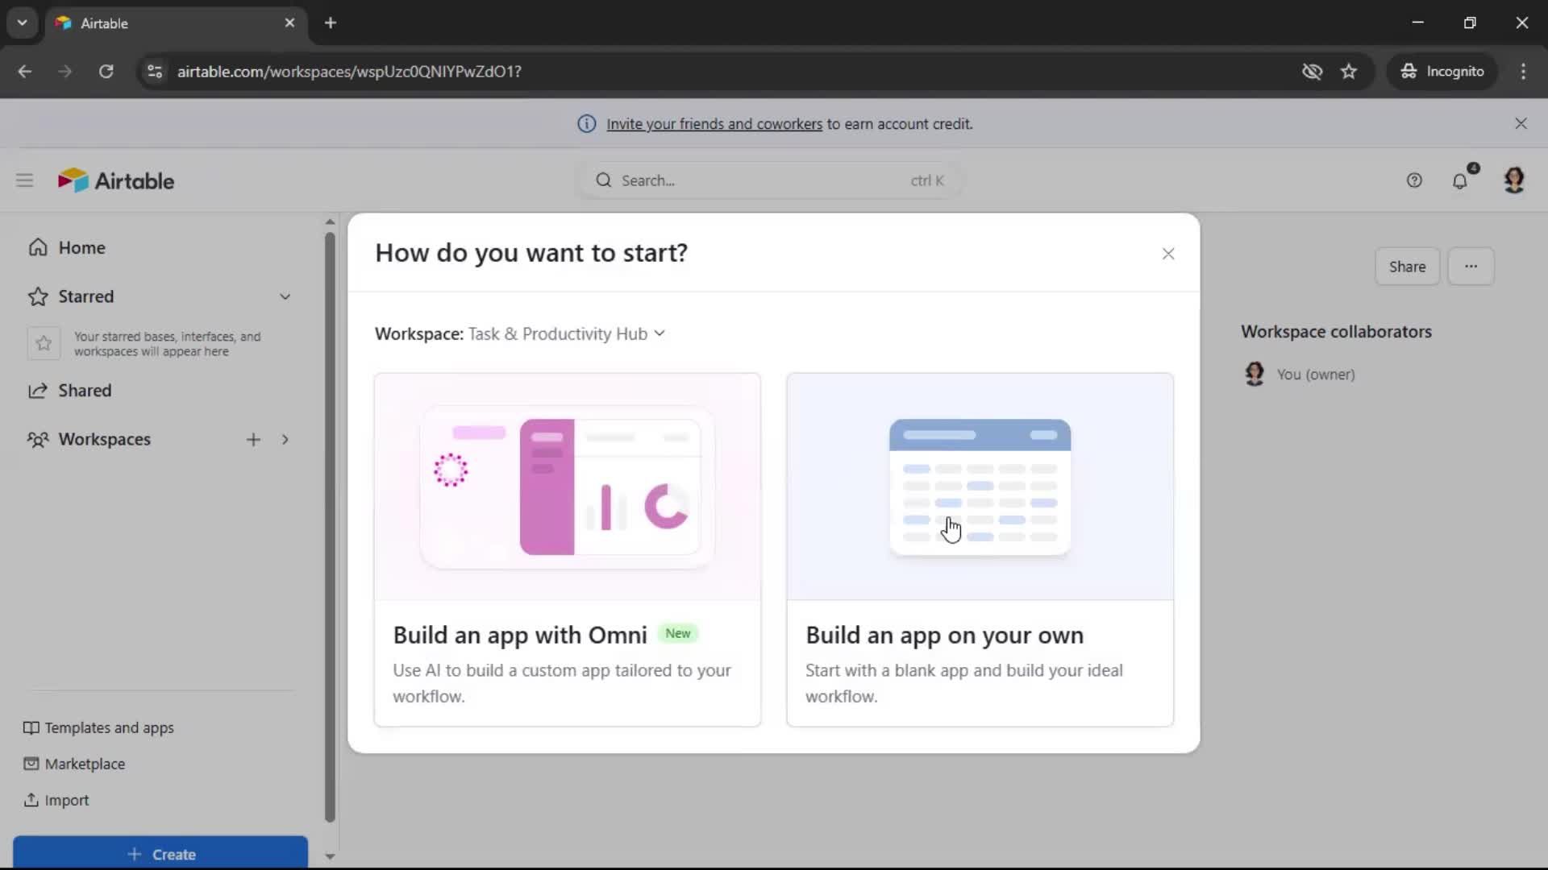Open Shared in the sidebar

click(x=85, y=391)
